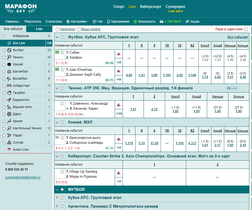252x210 pixels.
Task: Bet on odds 4.80 for Шан Юнайтед
Action: tap(129, 75)
